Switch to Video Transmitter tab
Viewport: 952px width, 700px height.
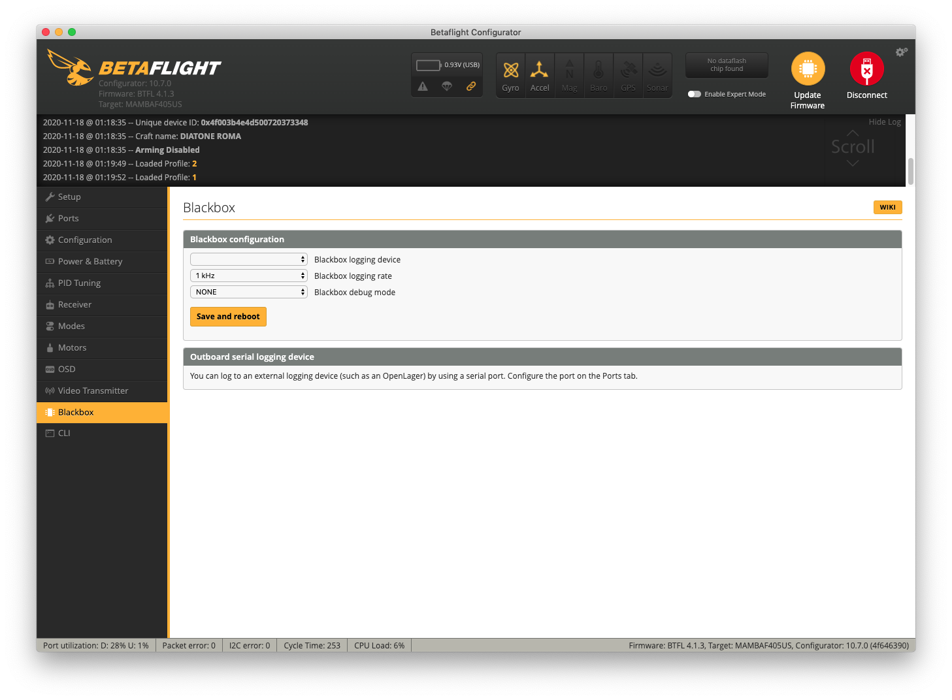point(102,390)
